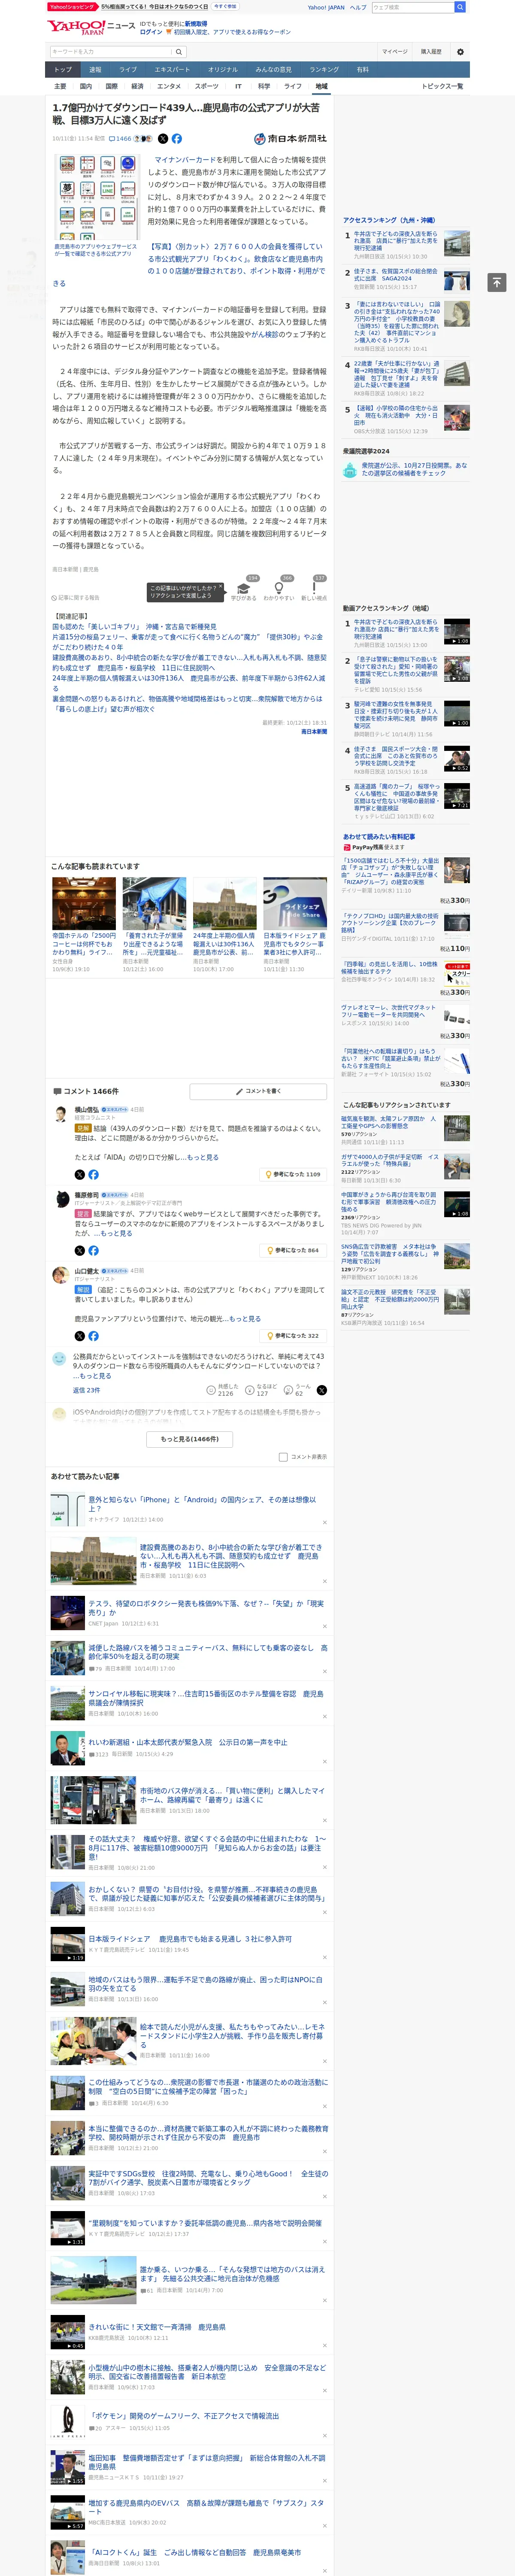Screen dimensions: 515x2576
Task: Open 返信 23件 replies
Action: (86, 1390)
